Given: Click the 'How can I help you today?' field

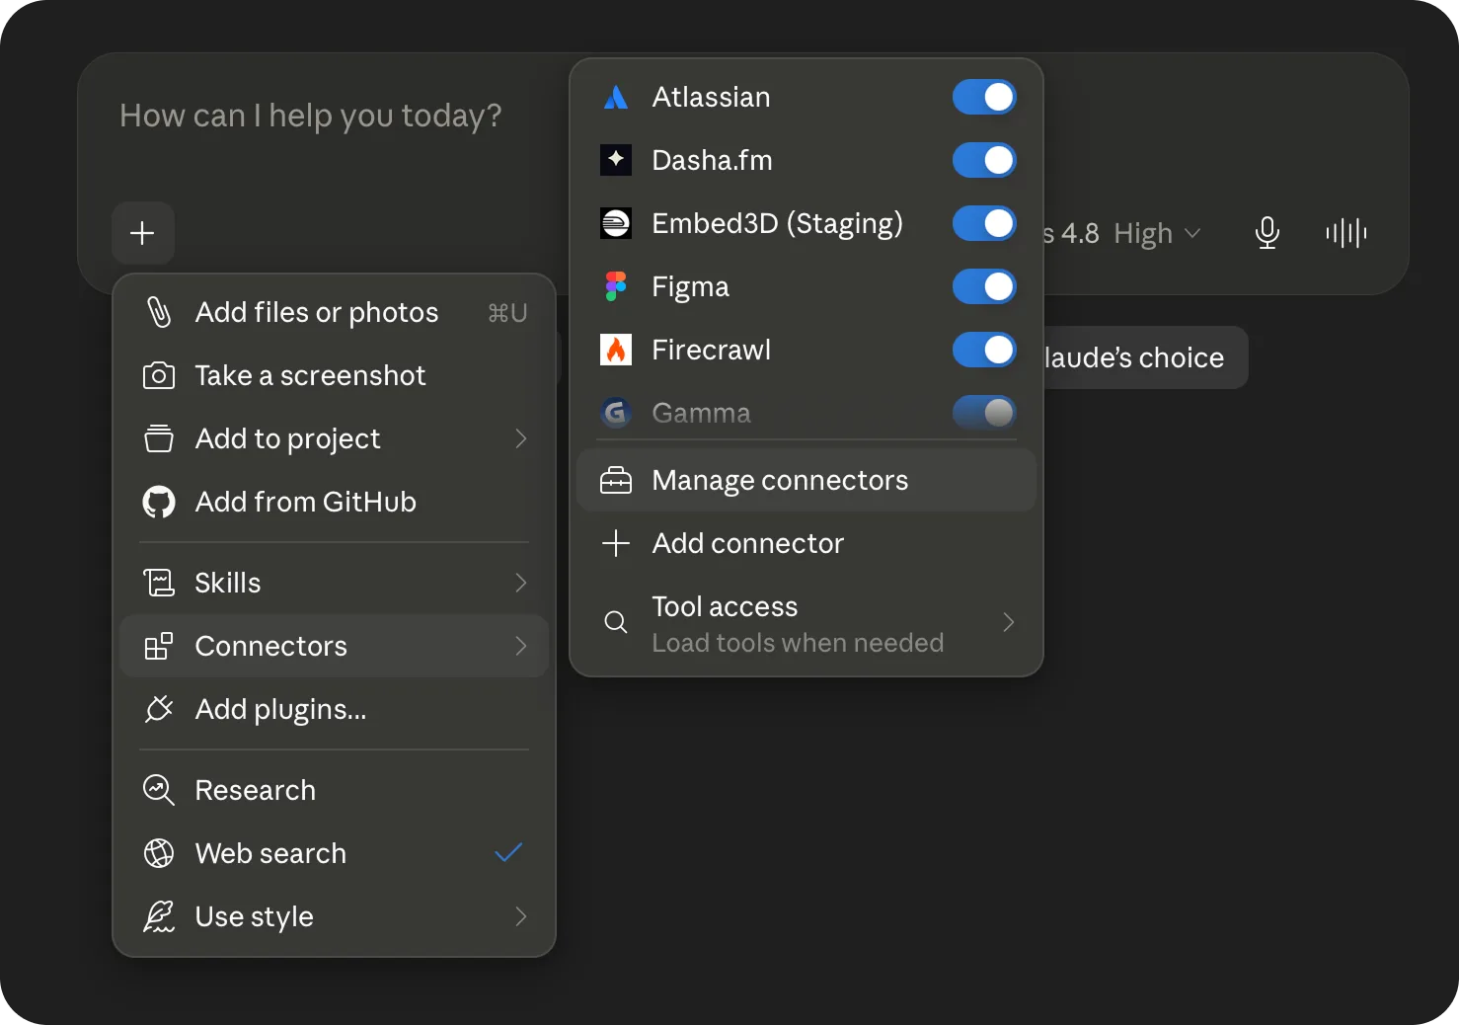Looking at the screenshot, I should 311,116.
